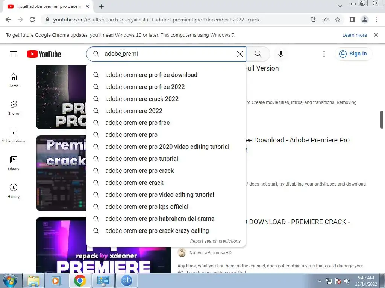
Task: Pick suggestion 'adobe premiere pro tutorial'
Action: 166,159
